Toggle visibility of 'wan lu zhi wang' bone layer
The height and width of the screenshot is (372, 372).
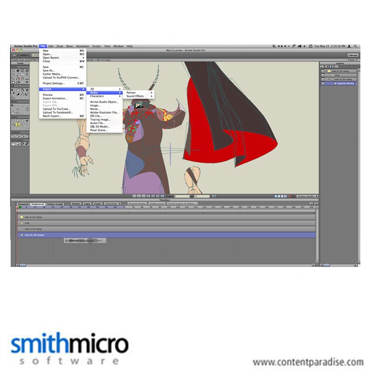(x=323, y=79)
